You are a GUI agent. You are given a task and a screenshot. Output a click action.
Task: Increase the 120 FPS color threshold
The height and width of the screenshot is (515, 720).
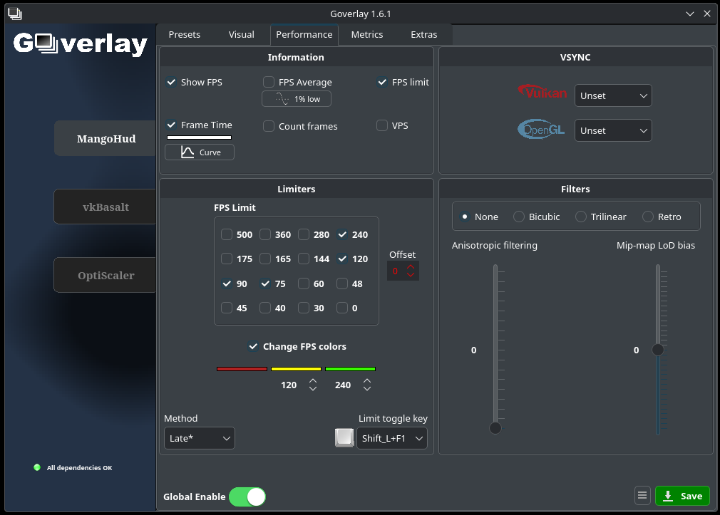click(x=313, y=380)
